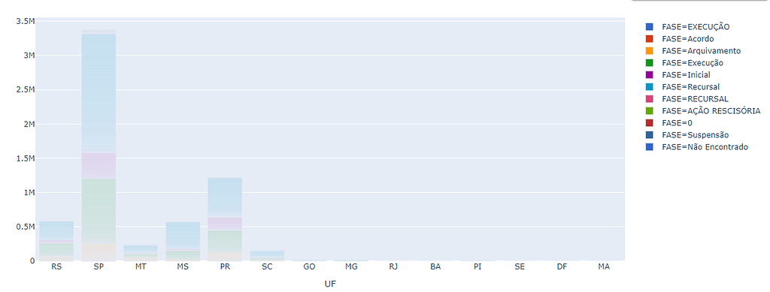Click the RS bar in the chart
Screen dimensions: 770x292
(56, 241)
